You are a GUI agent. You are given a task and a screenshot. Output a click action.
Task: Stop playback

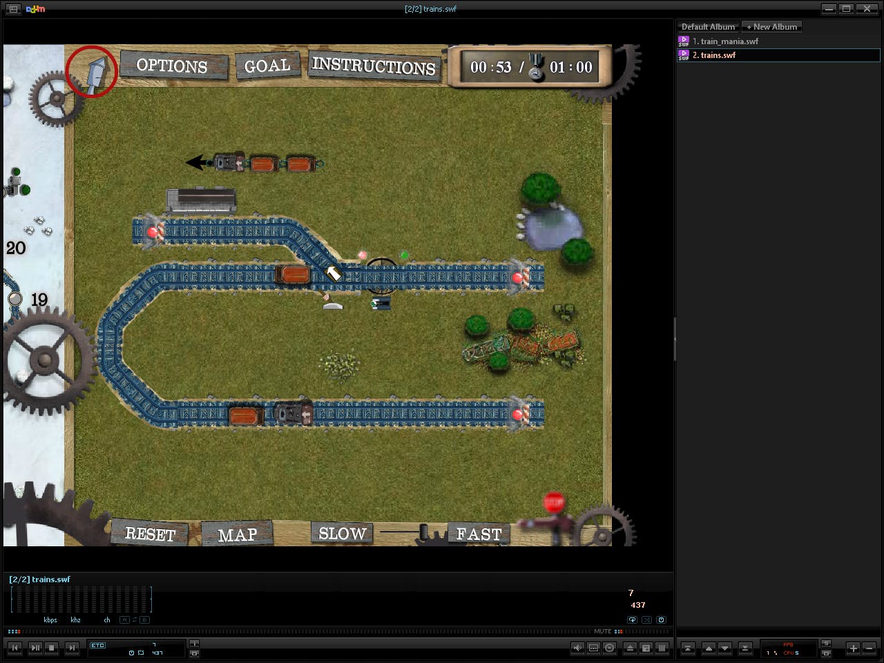(52, 648)
